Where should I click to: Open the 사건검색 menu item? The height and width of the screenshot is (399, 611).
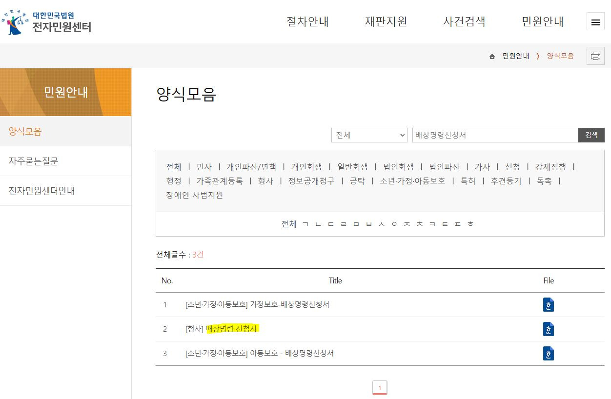click(463, 21)
